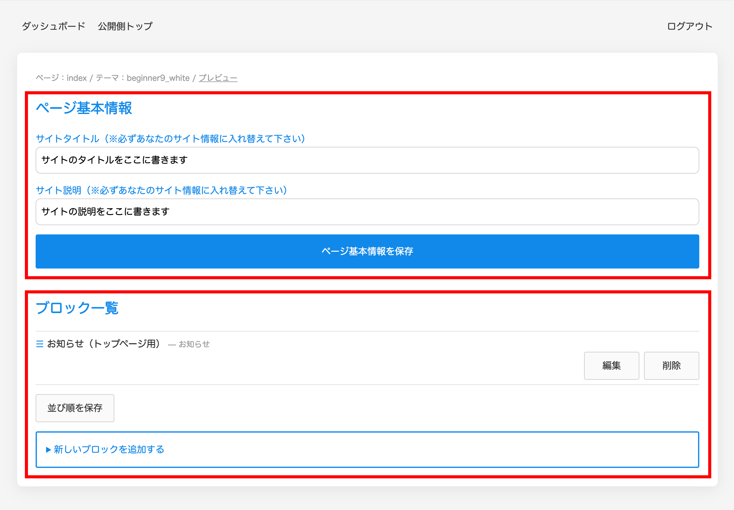
Task: Click 削除 to remove the お知らせ block
Action: pyautogui.click(x=671, y=366)
